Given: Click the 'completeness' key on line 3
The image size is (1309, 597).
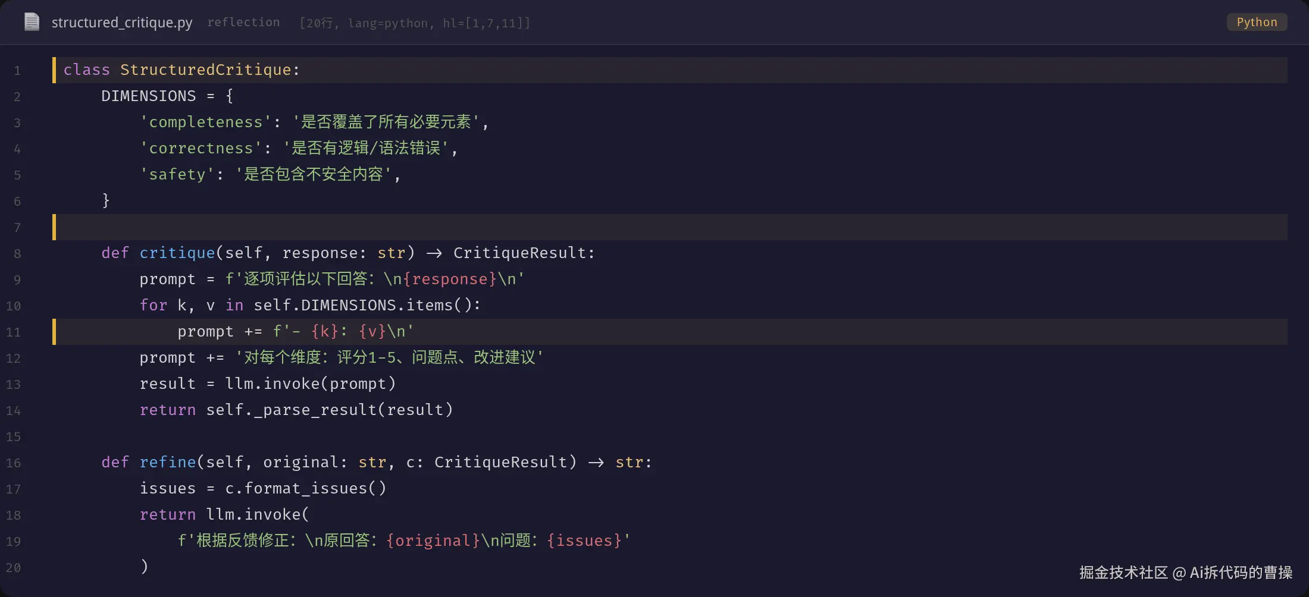Looking at the screenshot, I should pos(205,122).
